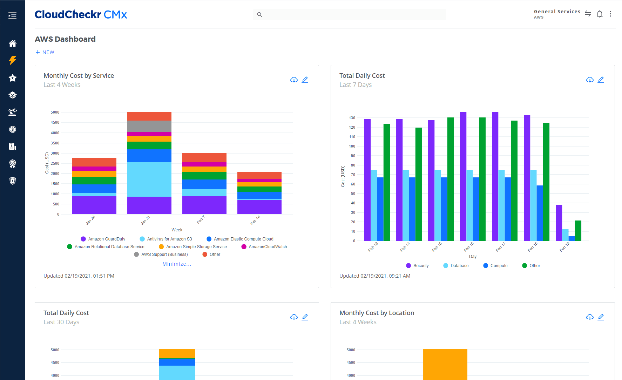Screen dimensions: 622x380
Task: Click the 'Last 4 Weeks' subtitle under Monthly Cost by Service
Action: point(62,85)
